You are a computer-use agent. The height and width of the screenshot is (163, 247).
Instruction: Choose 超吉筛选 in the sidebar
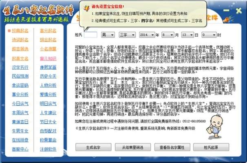tap(20, 49)
